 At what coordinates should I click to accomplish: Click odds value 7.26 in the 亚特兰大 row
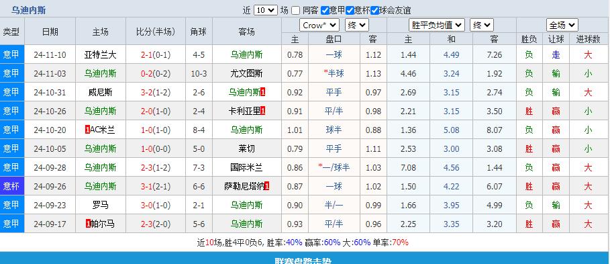[495, 54]
